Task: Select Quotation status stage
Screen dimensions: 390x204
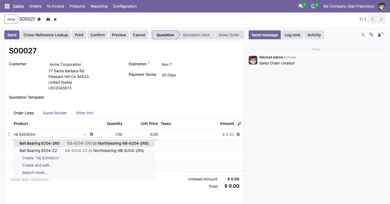Action: tap(165, 35)
